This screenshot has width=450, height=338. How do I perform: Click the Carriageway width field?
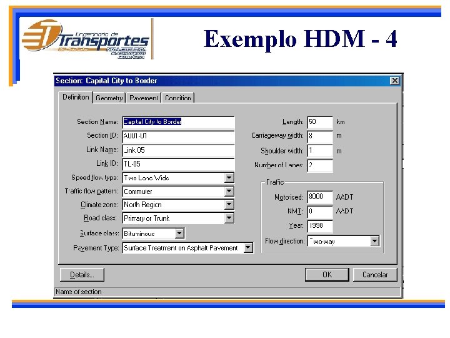point(320,136)
